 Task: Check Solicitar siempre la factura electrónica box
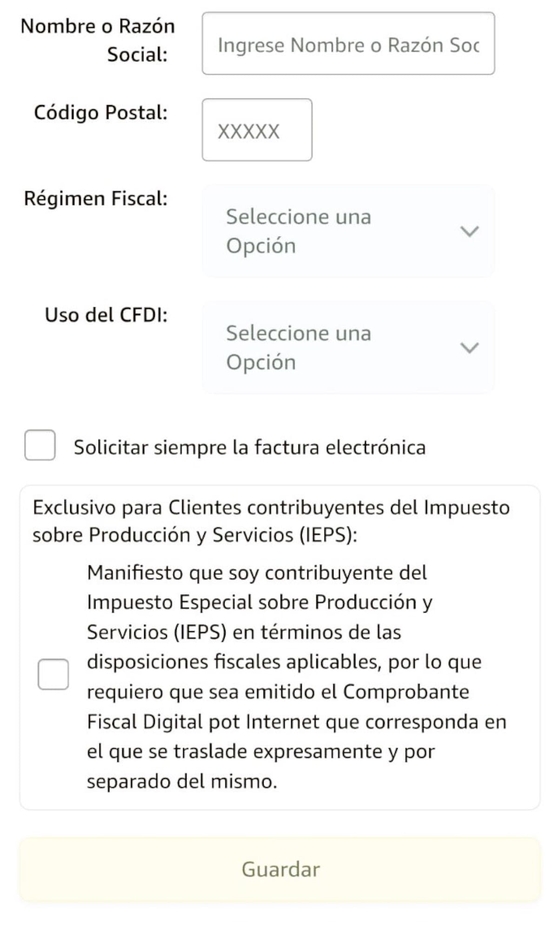(40, 445)
